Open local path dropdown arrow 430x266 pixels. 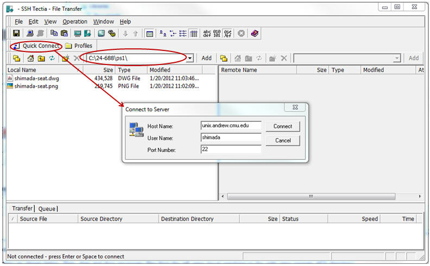(190, 58)
